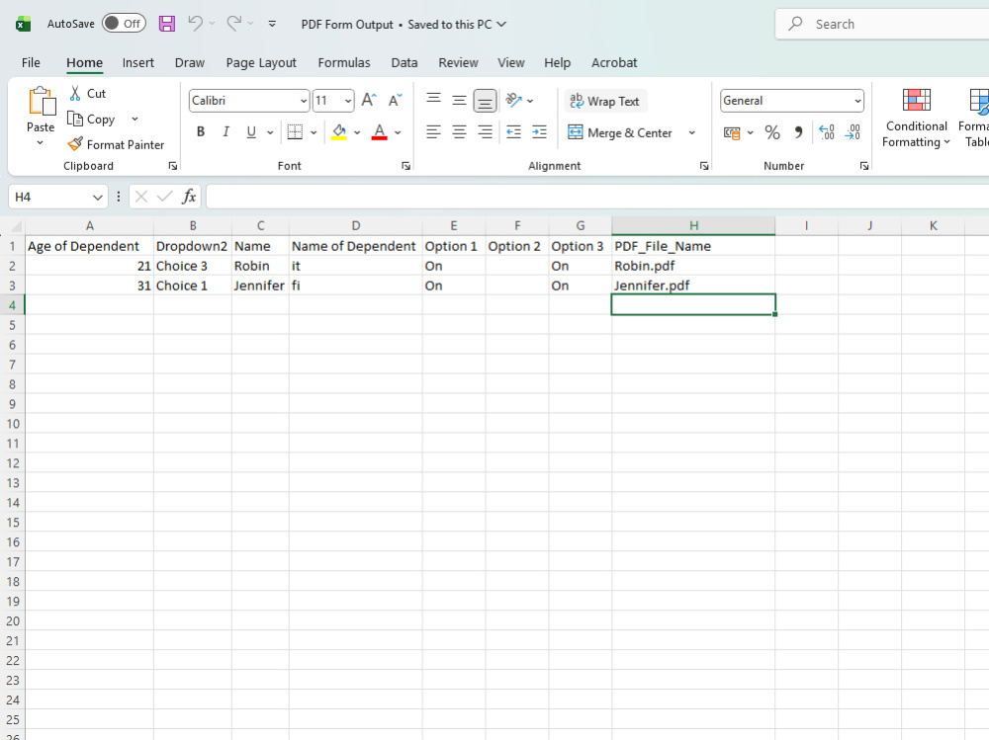The width and height of the screenshot is (989, 740).
Task: Apply the red font color
Action: click(x=379, y=131)
